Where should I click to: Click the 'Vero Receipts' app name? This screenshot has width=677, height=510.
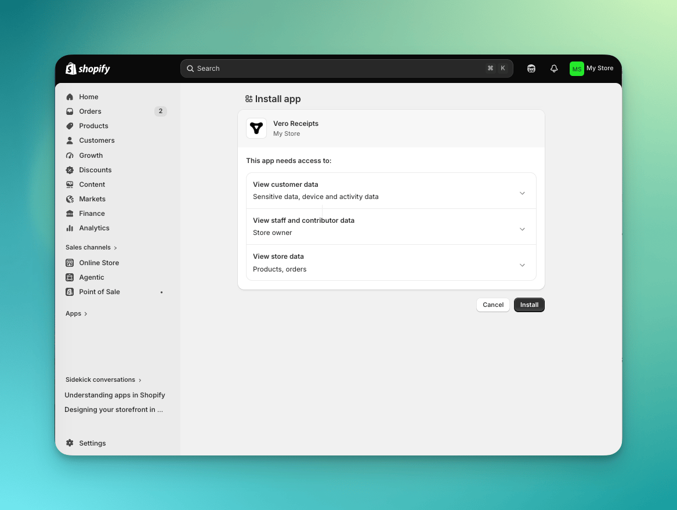tap(296, 124)
